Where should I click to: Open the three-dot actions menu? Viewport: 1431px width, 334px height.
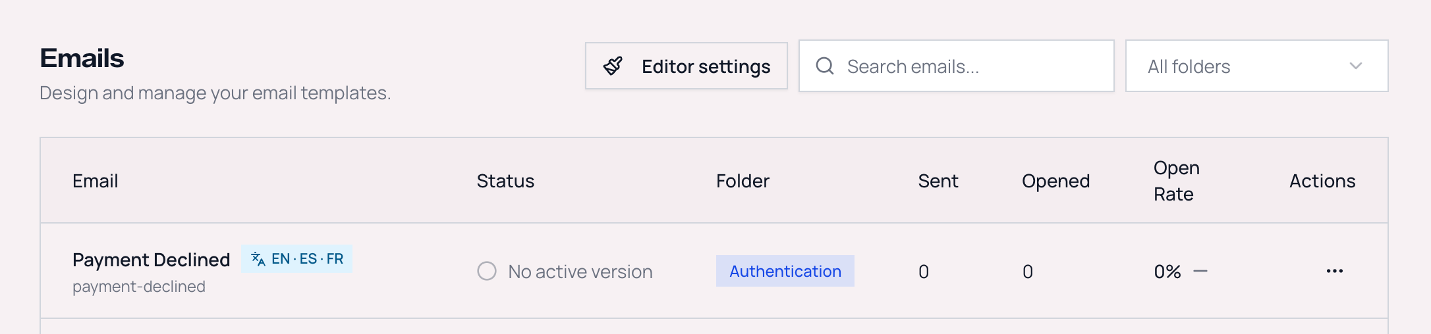coord(1335,271)
